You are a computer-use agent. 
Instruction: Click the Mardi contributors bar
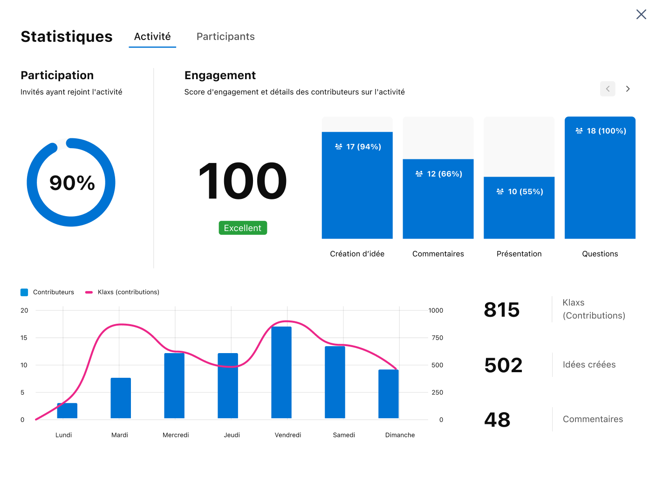click(121, 398)
